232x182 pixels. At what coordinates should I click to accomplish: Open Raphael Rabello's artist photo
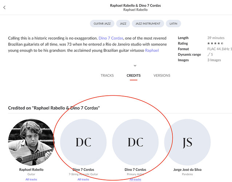pyautogui.click(x=31, y=142)
